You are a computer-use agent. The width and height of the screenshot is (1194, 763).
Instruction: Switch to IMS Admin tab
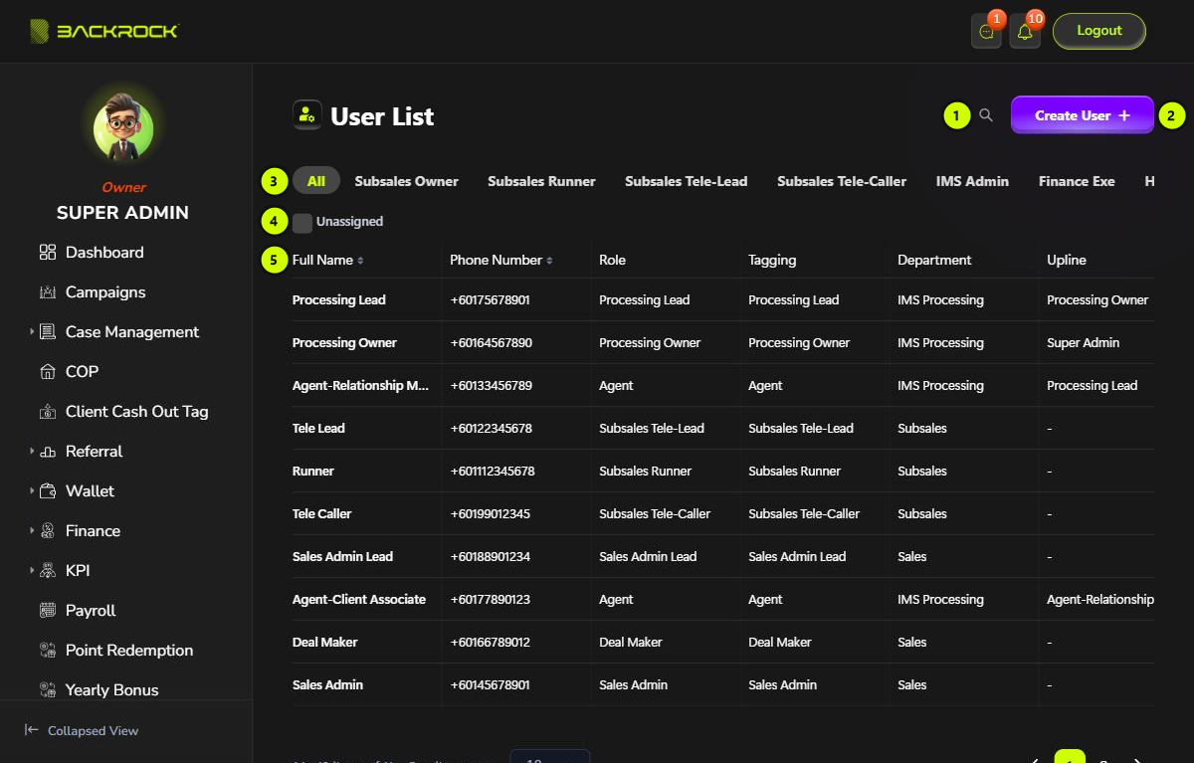(x=972, y=181)
